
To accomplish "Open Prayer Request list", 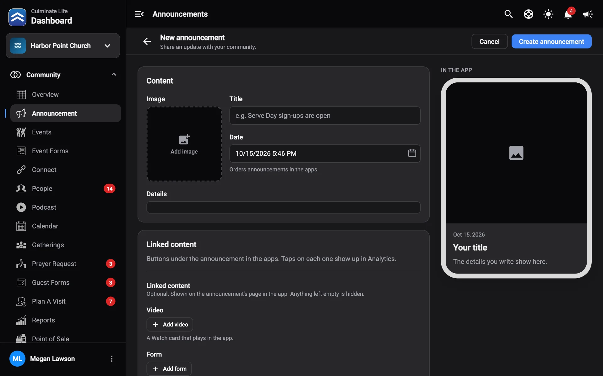I will [x=66, y=264].
